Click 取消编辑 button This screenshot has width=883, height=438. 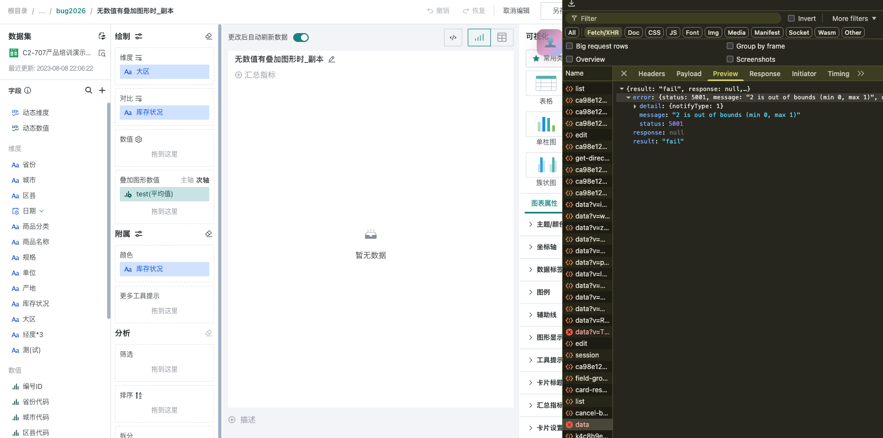point(516,11)
